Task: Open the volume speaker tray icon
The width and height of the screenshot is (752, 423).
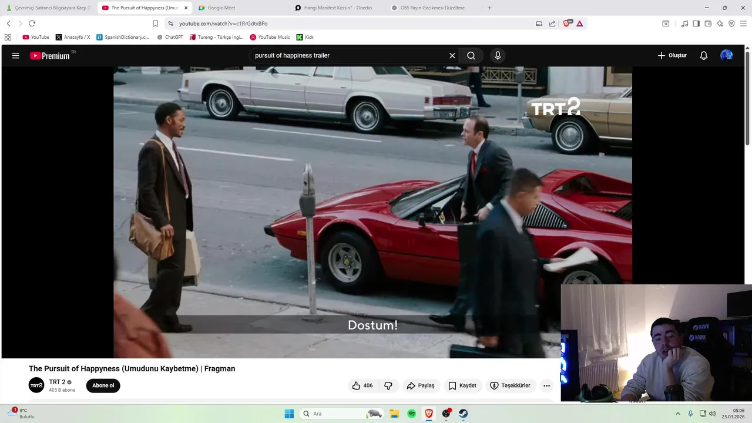Action: tap(712, 414)
